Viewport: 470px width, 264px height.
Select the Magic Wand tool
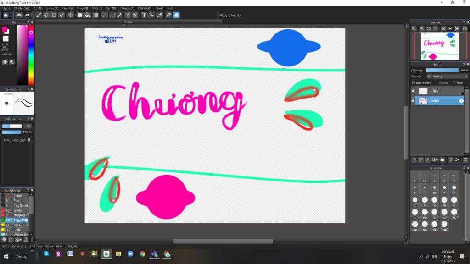(x=120, y=15)
